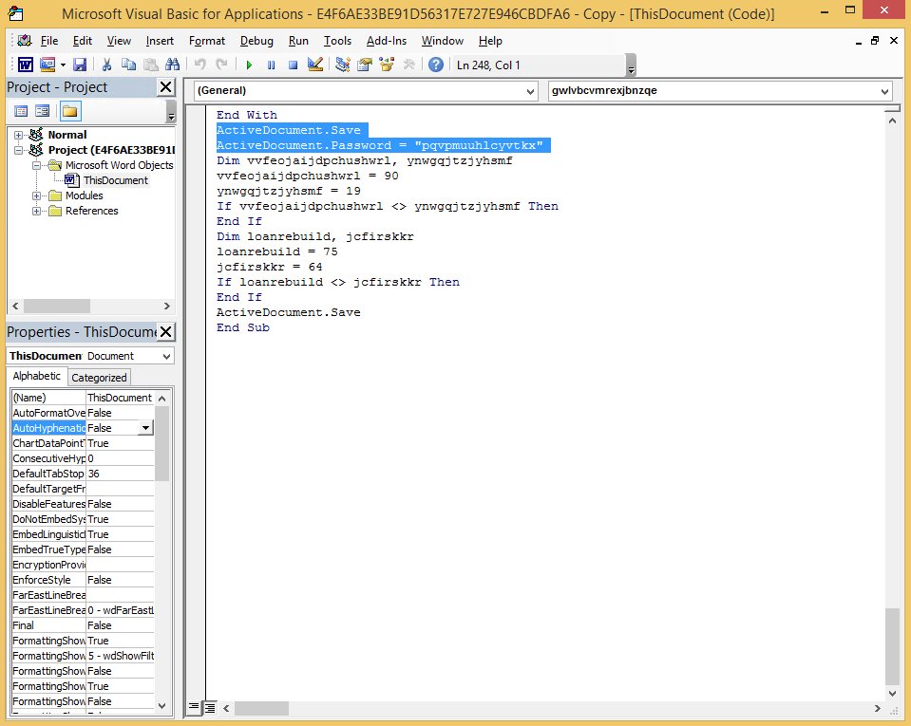
Task: Open the Insert object dropdown arrow
Action: pyautogui.click(x=63, y=65)
